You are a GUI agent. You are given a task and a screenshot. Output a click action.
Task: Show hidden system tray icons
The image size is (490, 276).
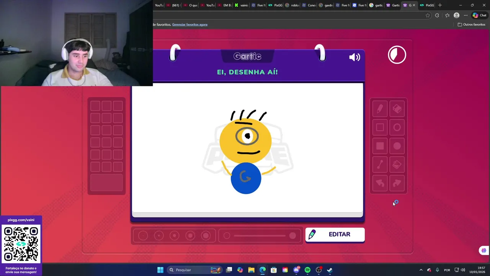click(x=421, y=270)
